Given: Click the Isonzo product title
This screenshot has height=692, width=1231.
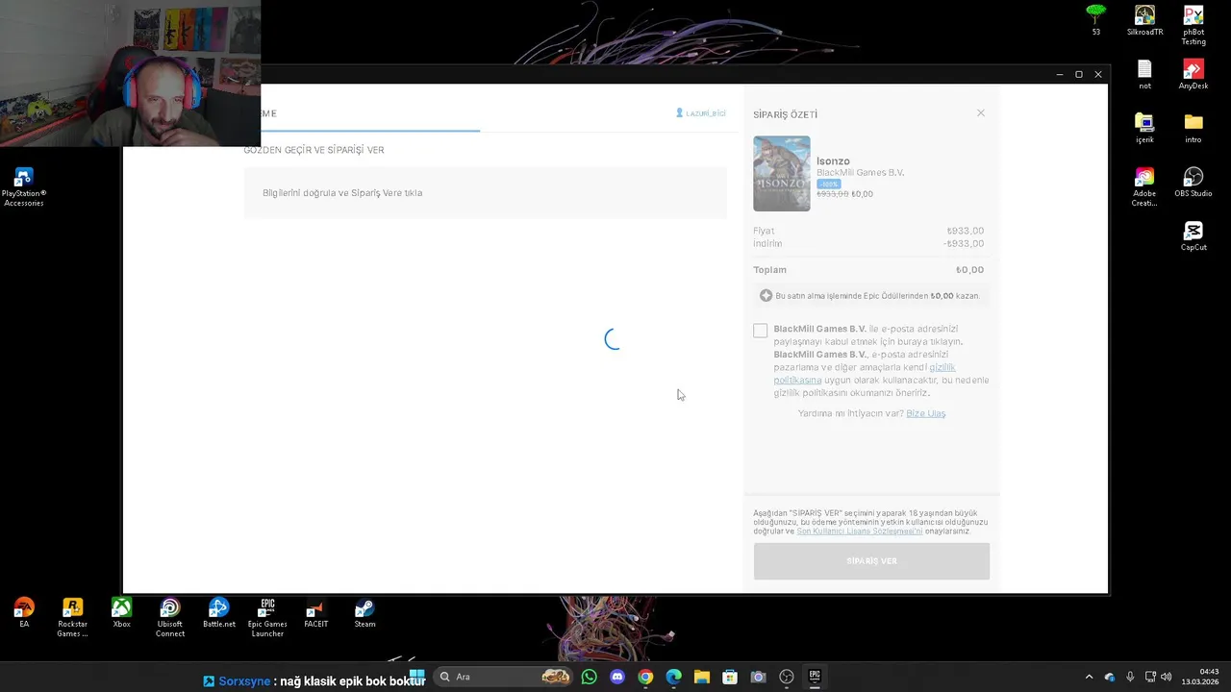Looking at the screenshot, I should coord(833,161).
